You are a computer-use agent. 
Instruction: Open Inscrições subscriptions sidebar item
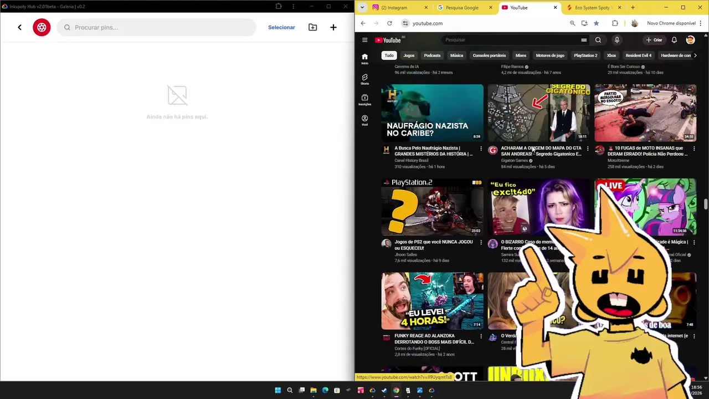coord(364,100)
